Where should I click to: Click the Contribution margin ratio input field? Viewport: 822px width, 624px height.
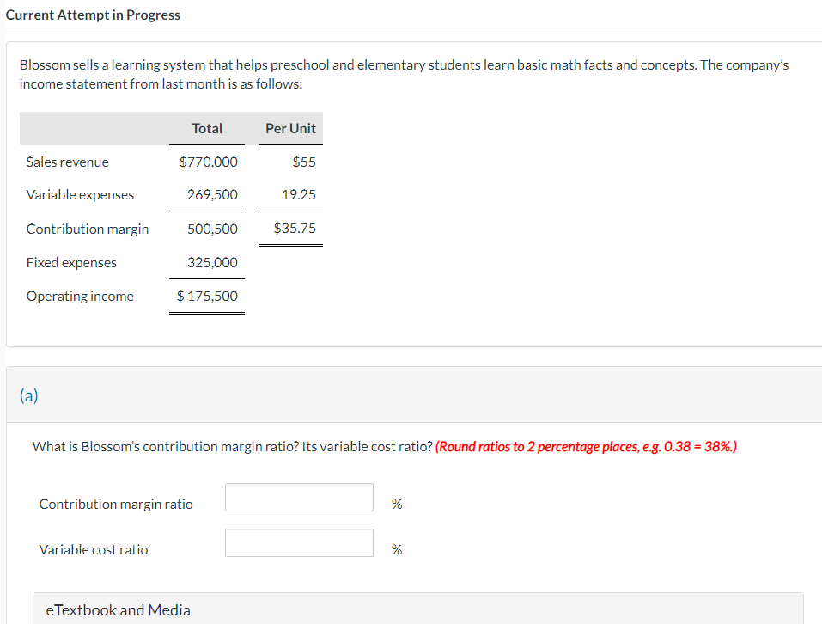[298, 497]
